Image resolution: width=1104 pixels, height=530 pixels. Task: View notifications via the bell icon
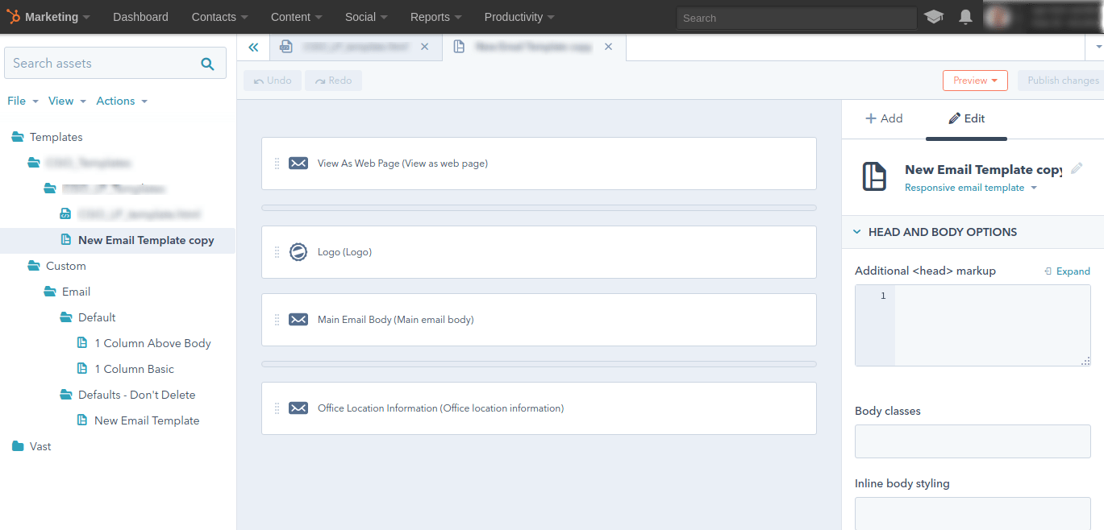pyautogui.click(x=965, y=16)
